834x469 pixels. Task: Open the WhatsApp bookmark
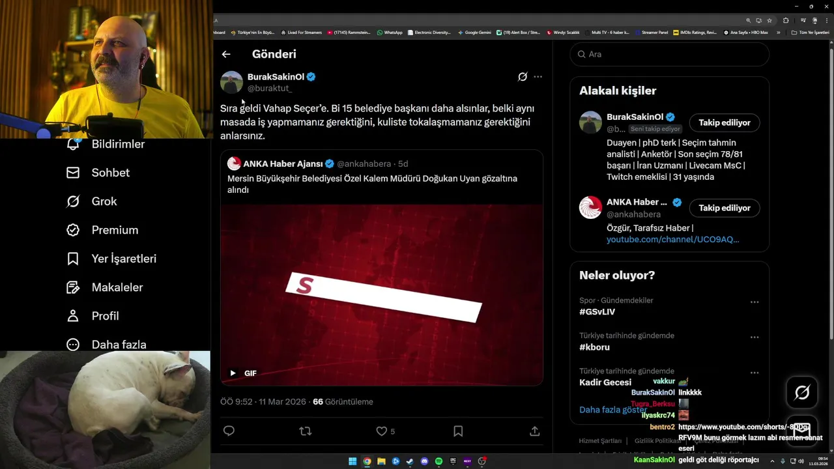point(389,32)
